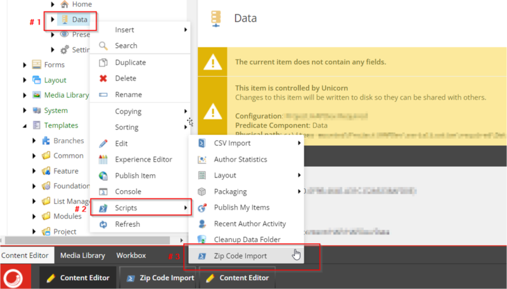Select Duplicate in the context menu
Image resolution: width=507 pixels, height=289 pixels.
click(x=130, y=63)
